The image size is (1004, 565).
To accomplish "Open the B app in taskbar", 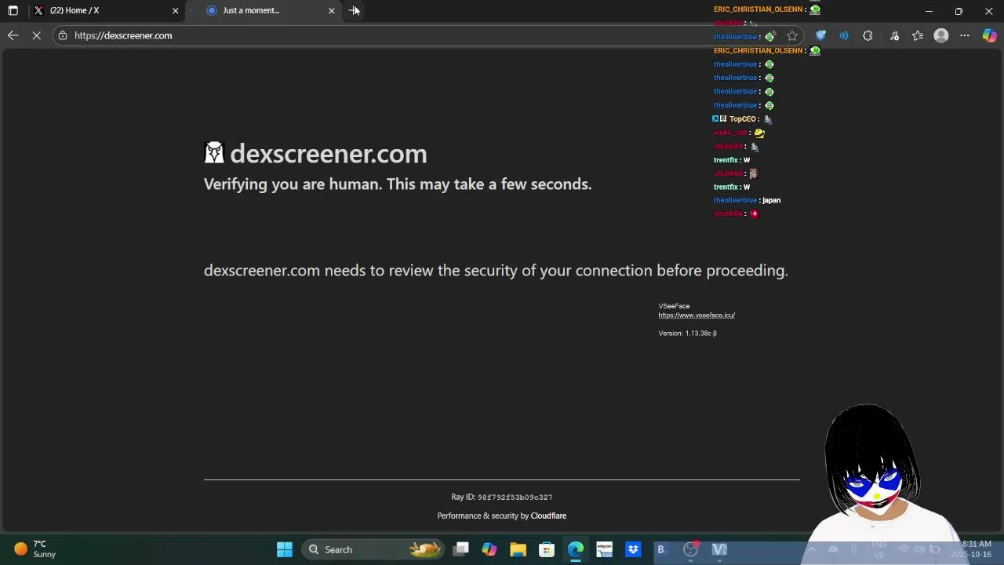I will point(661,549).
